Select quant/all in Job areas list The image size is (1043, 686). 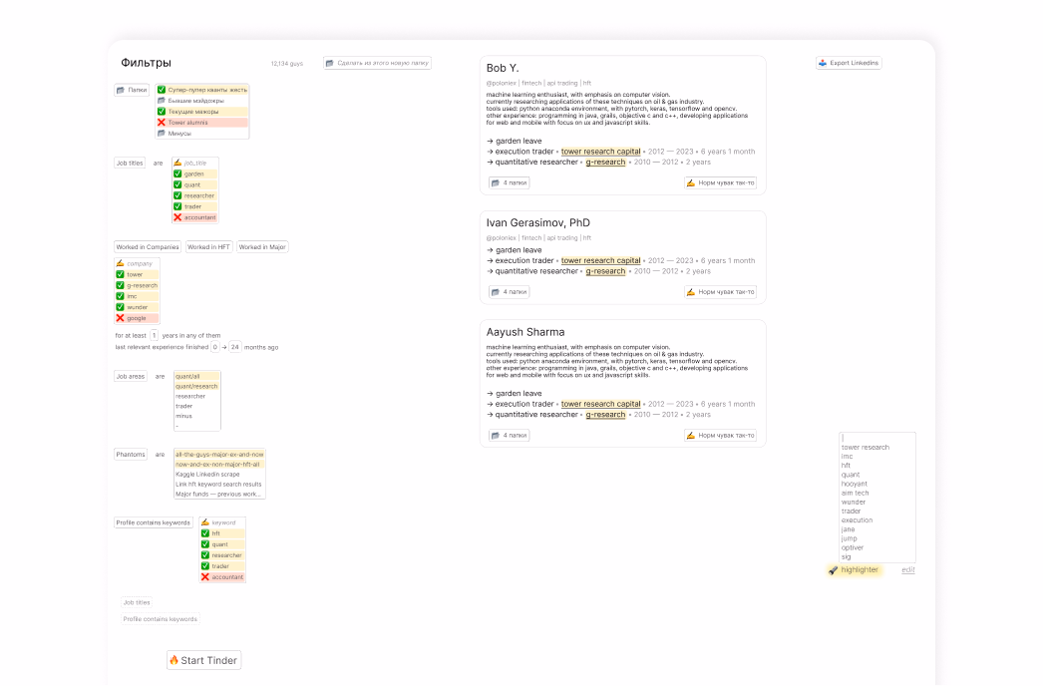(x=196, y=377)
